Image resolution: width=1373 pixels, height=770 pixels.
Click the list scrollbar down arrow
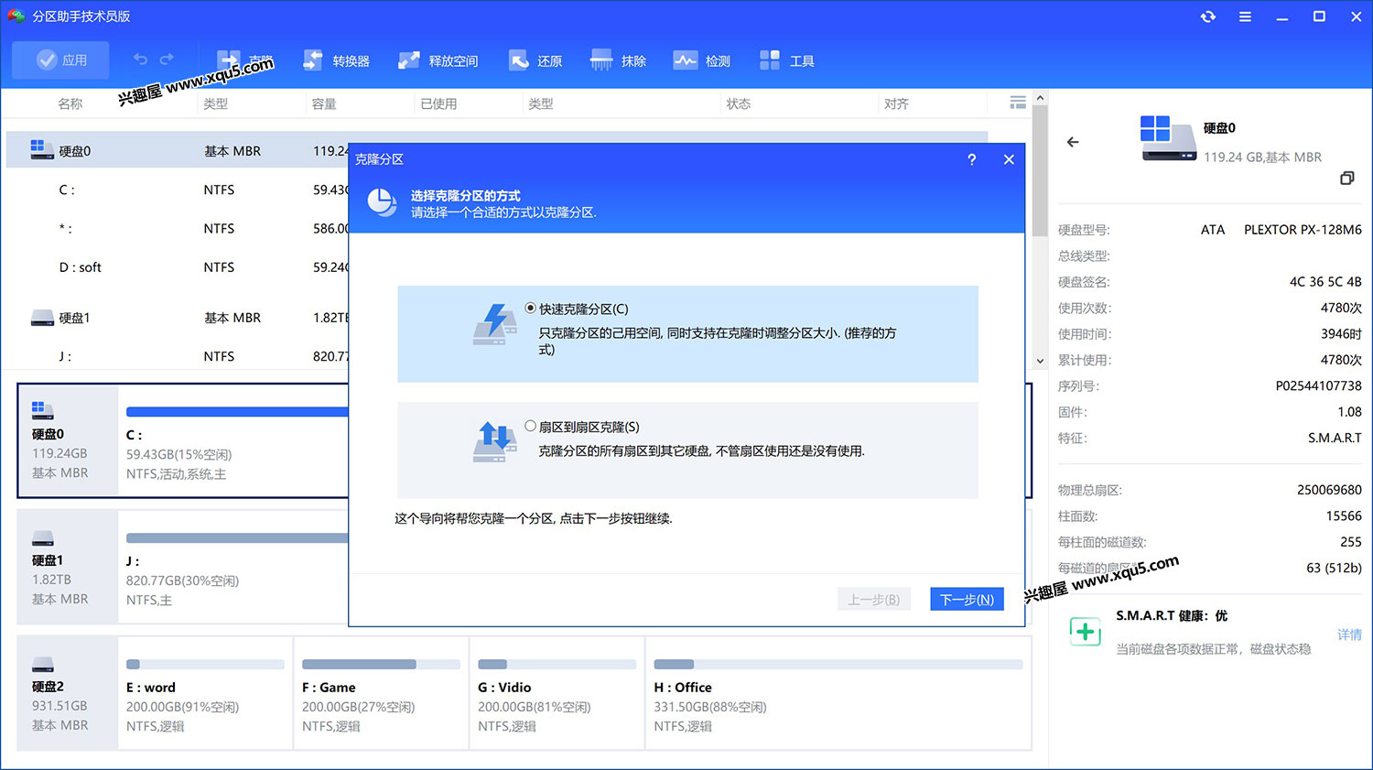(1040, 361)
